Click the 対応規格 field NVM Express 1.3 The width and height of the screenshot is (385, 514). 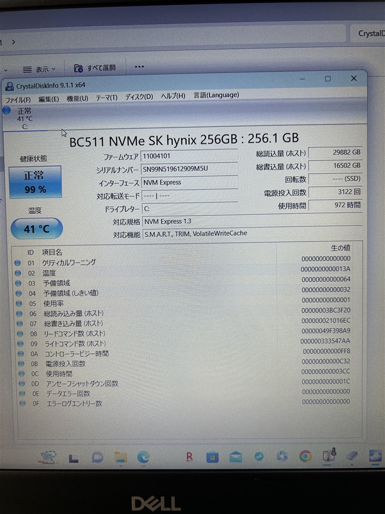pyautogui.click(x=252, y=221)
